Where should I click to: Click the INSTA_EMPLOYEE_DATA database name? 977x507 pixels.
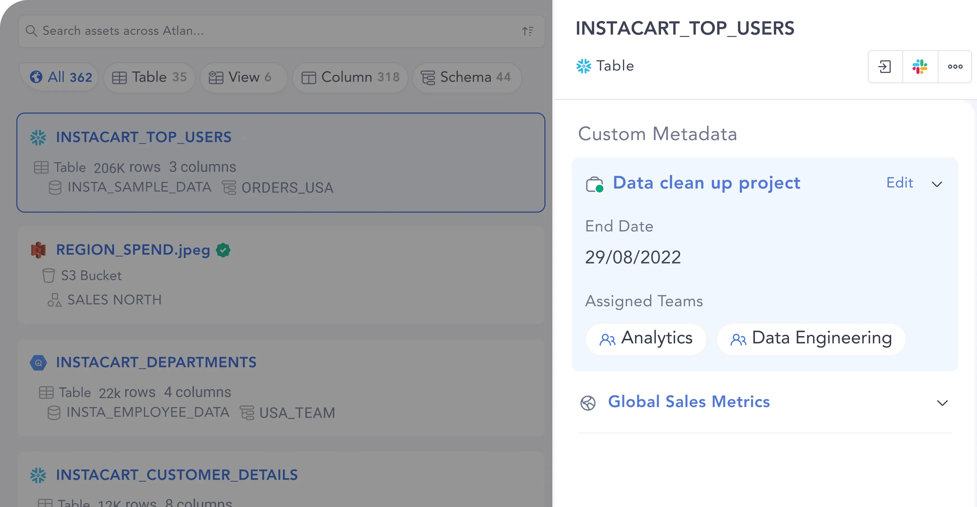pyautogui.click(x=148, y=412)
